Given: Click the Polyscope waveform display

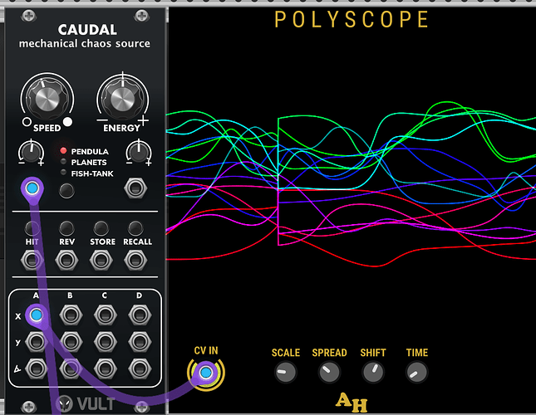Looking at the screenshot, I should (351, 184).
